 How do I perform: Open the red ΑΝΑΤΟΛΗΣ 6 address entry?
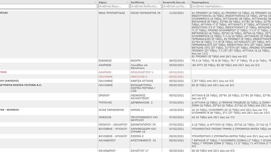point(139,77)
